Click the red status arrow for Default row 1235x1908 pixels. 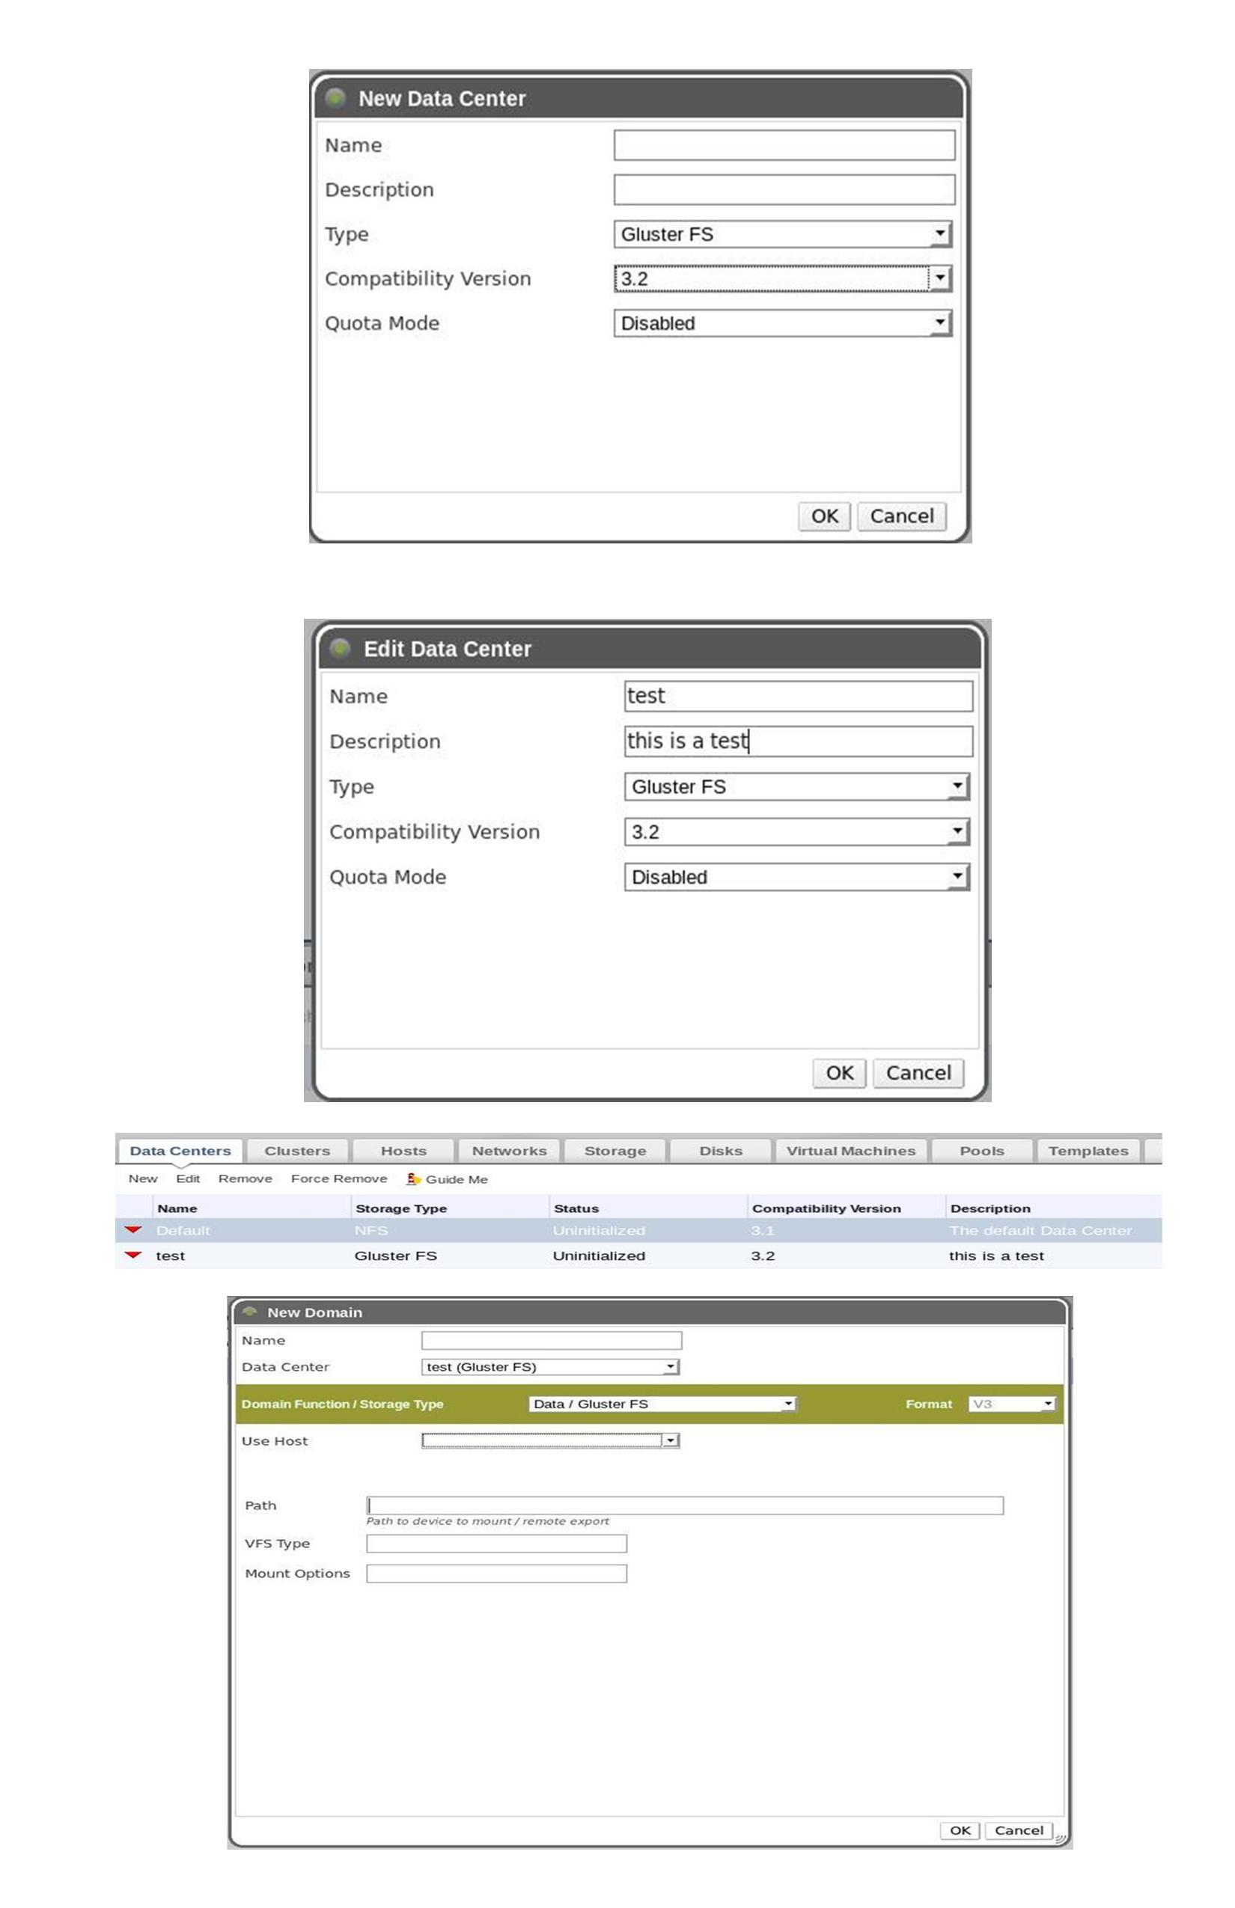click(x=133, y=1230)
